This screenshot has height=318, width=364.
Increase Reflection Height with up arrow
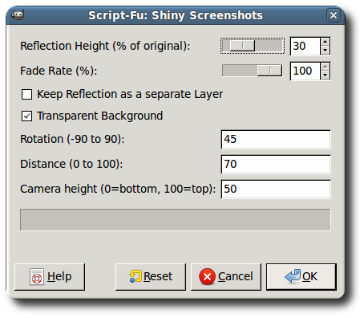(x=325, y=42)
